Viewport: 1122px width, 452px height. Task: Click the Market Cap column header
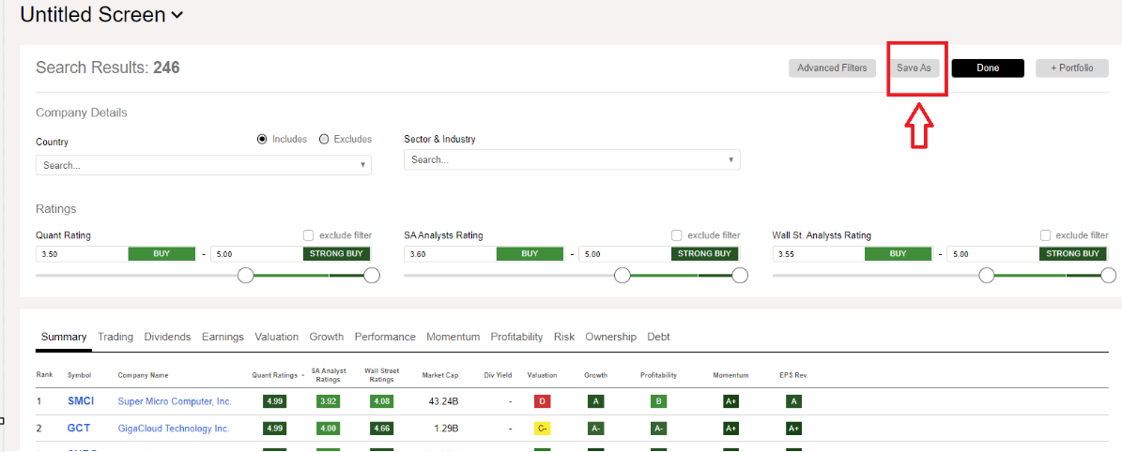click(440, 375)
